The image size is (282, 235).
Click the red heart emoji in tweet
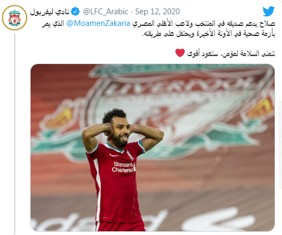click(x=180, y=53)
